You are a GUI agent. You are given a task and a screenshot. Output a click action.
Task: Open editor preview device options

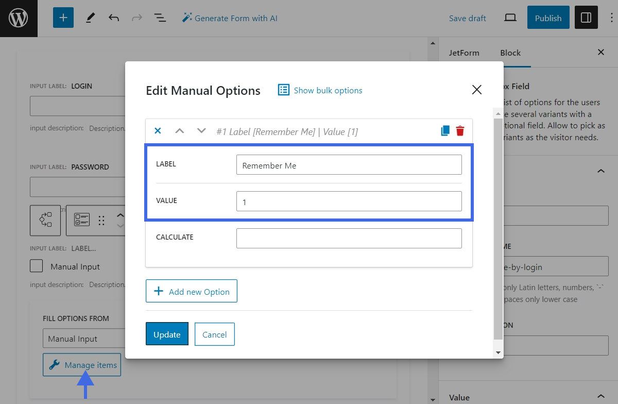pyautogui.click(x=510, y=18)
